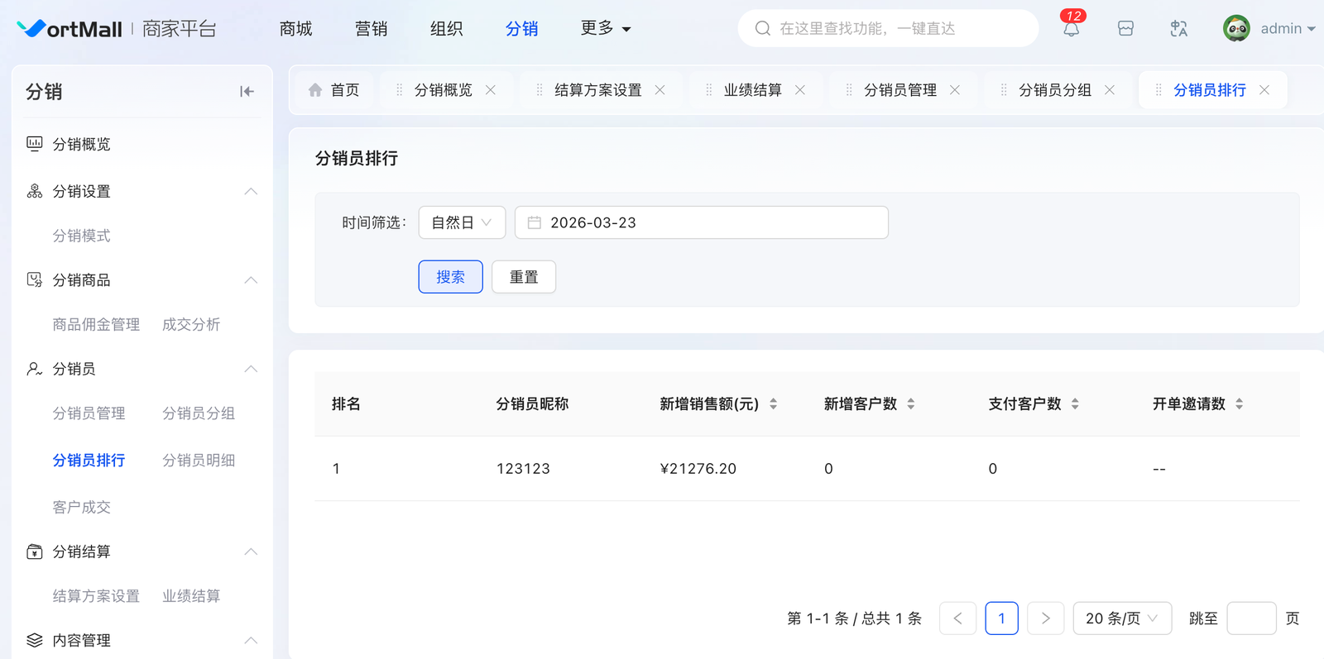1324x659 pixels.
Task: Switch to the 分销员管理 tab
Action: point(899,90)
